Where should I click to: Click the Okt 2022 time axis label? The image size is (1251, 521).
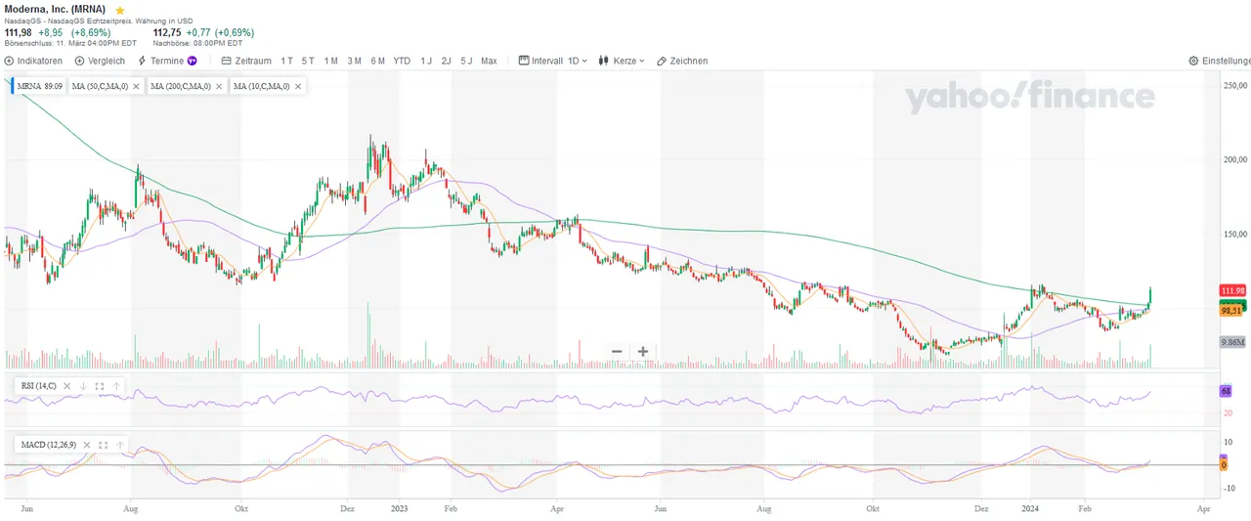240,509
